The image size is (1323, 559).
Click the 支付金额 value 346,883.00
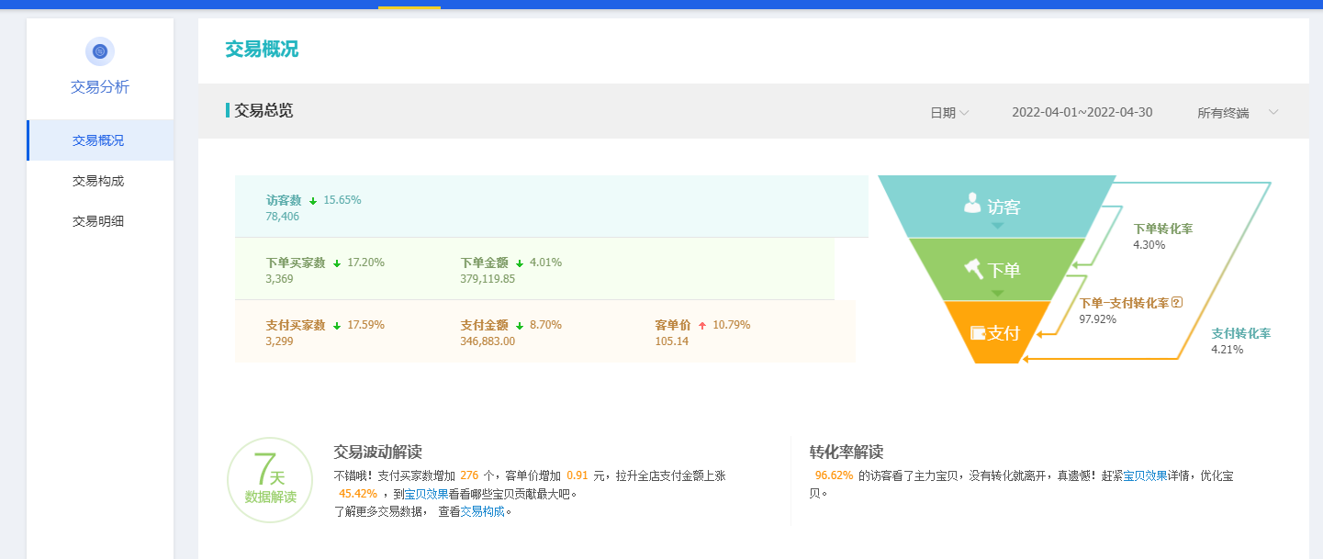(488, 341)
